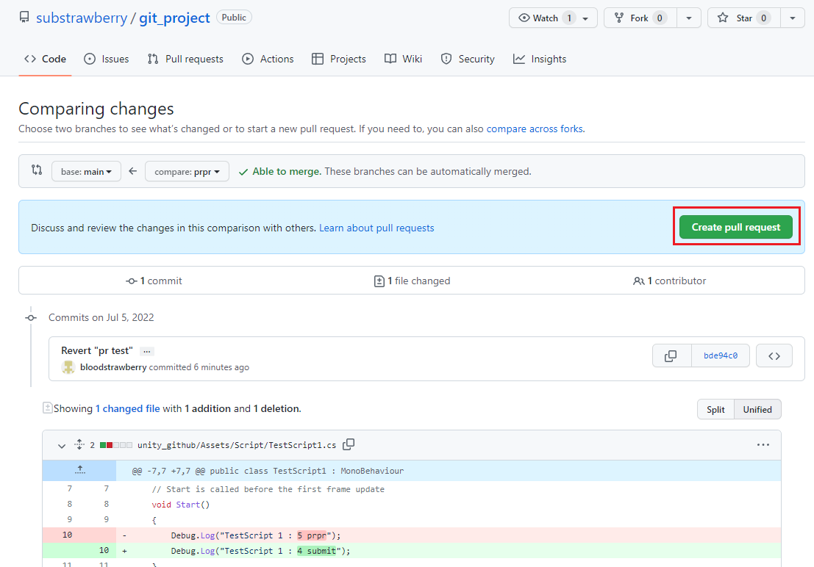Open bloodstrawberry author link
Image resolution: width=814 pixels, height=567 pixels.
(113, 367)
